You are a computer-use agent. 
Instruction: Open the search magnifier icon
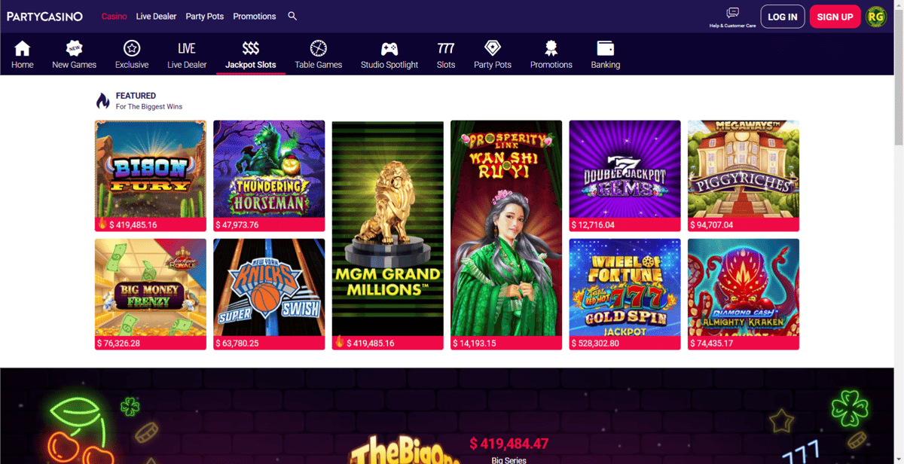click(292, 16)
